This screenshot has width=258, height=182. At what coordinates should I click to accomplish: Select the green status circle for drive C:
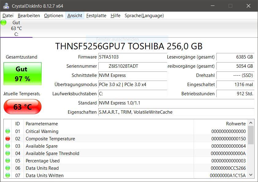(3, 22)
